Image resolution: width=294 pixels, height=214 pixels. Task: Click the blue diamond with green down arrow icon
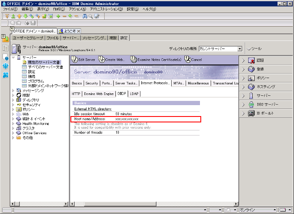[x=32, y=16]
